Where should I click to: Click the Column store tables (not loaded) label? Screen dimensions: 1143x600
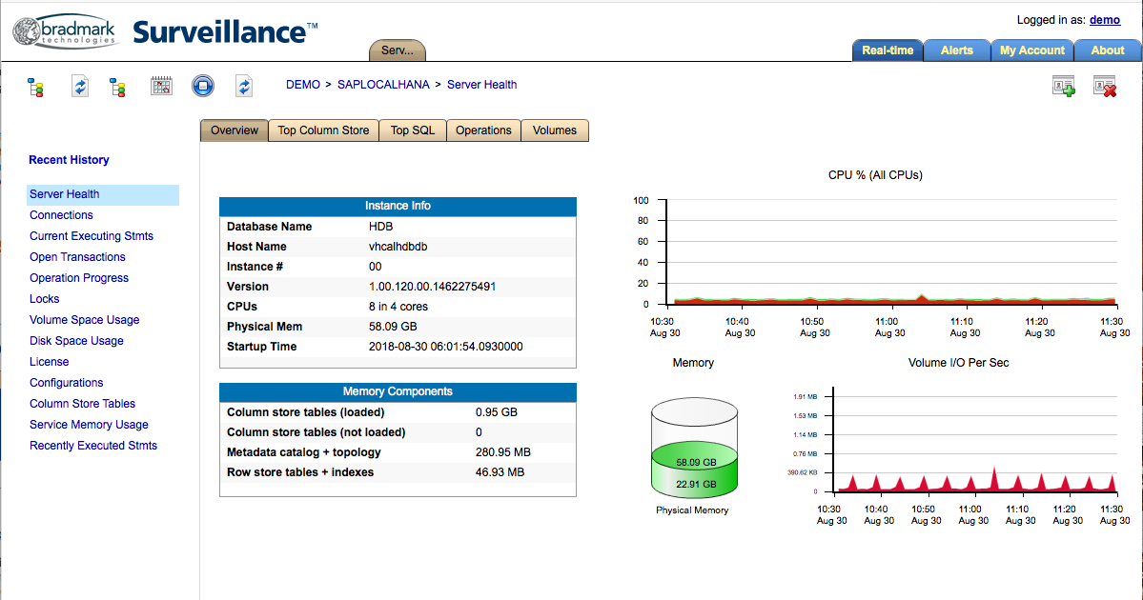point(316,431)
